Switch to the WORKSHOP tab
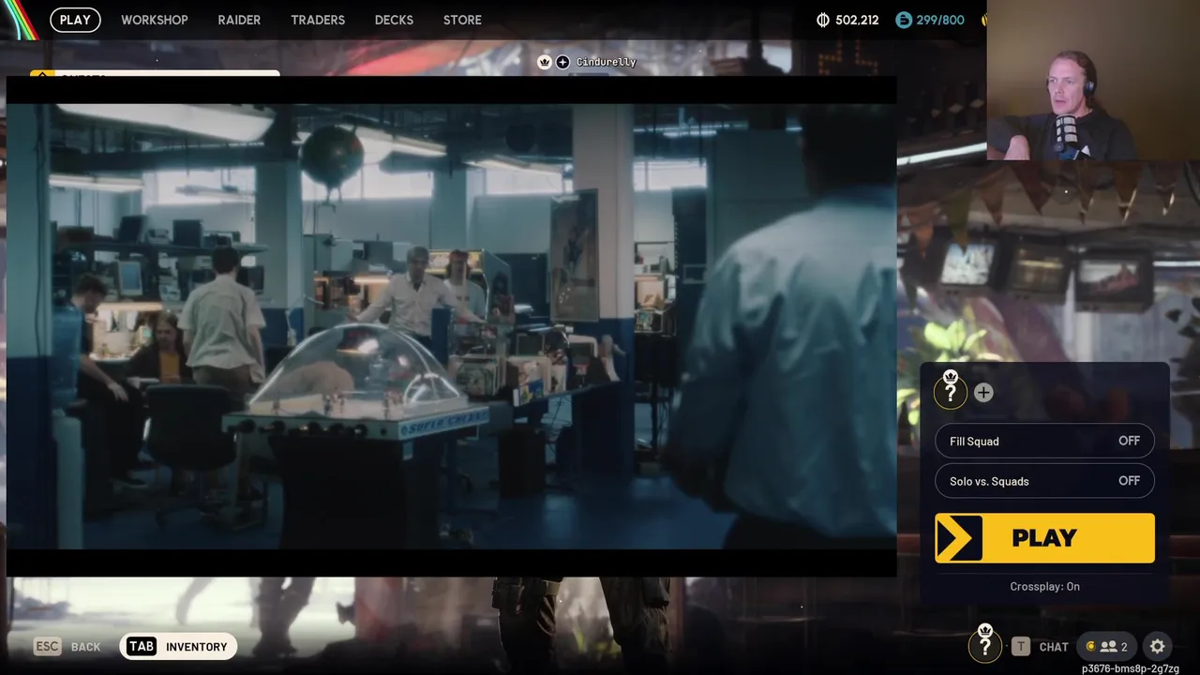 coord(155,20)
